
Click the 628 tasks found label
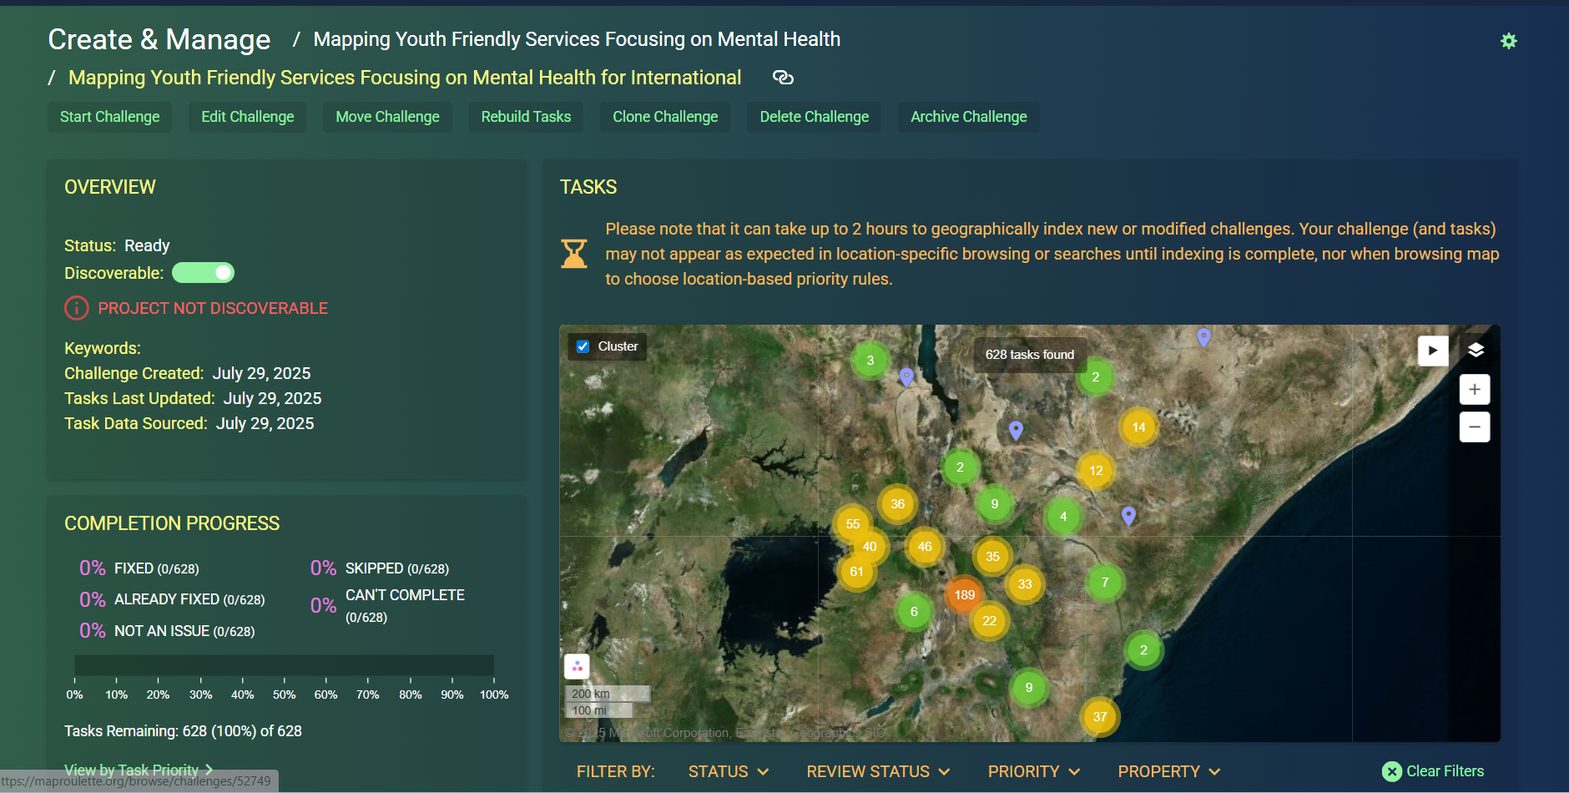click(x=1030, y=355)
